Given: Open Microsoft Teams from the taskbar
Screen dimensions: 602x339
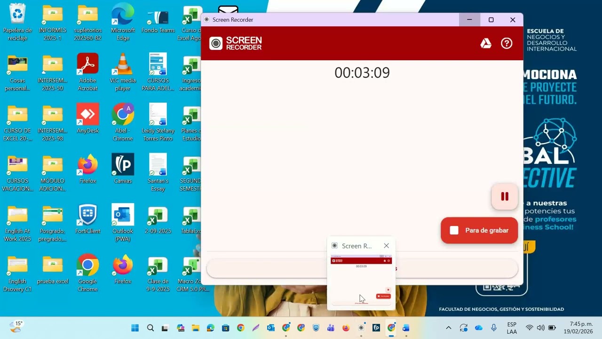Looking at the screenshot, I should (331, 328).
